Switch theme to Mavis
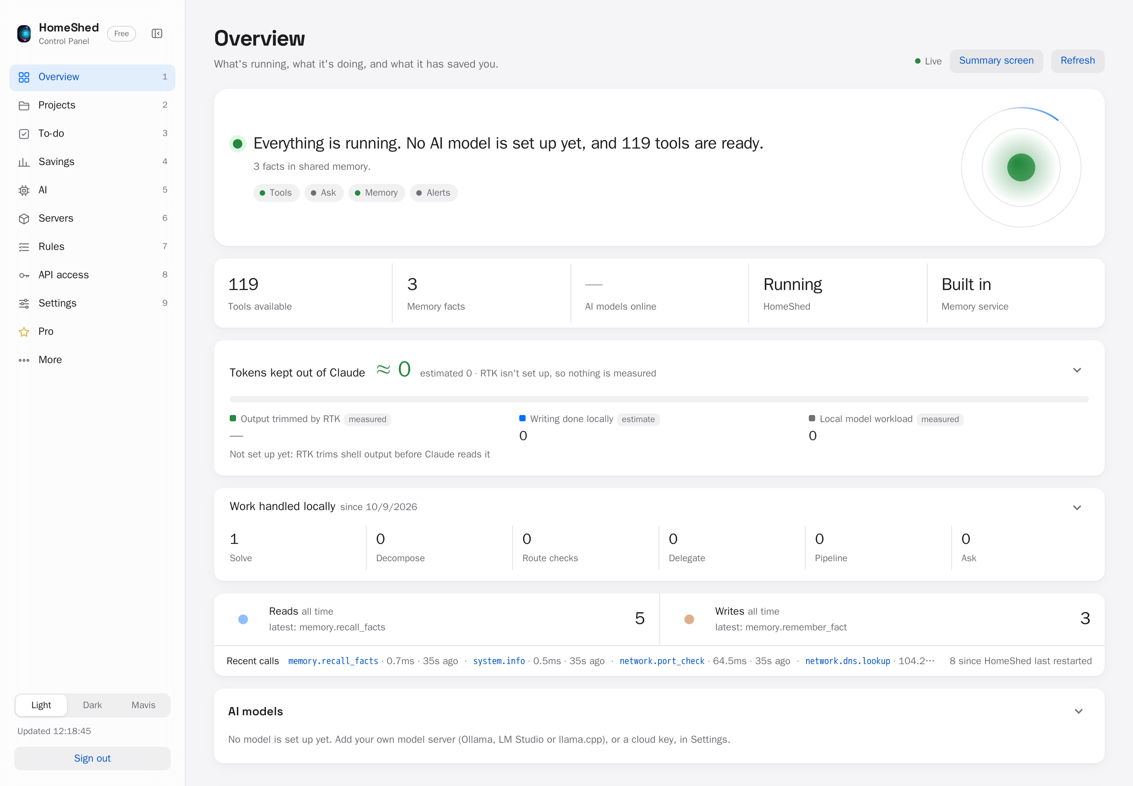The width and height of the screenshot is (1133, 786). point(144,705)
